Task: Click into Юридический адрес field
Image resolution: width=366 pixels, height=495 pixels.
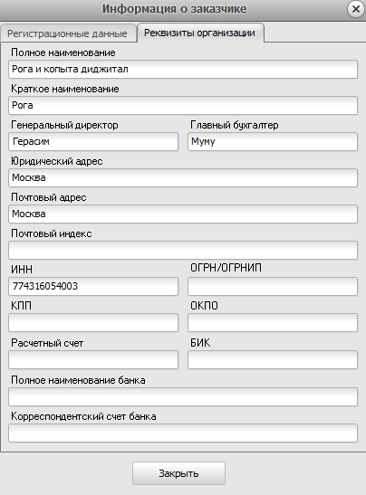Action: (183, 177)
